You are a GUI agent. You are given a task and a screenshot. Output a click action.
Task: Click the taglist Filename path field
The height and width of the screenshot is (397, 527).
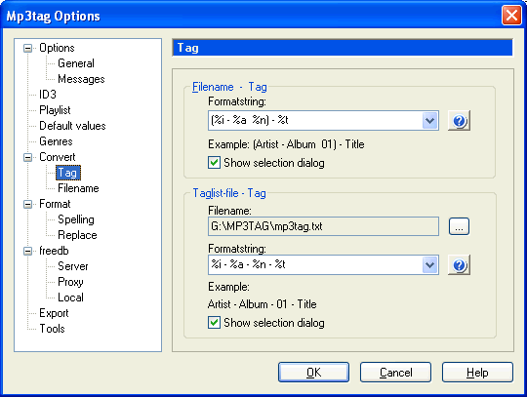point(323,226)
